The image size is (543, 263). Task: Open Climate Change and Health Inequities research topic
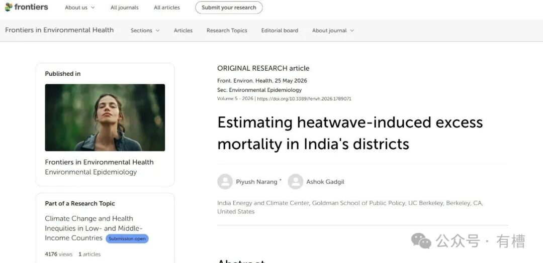(94, 228)
